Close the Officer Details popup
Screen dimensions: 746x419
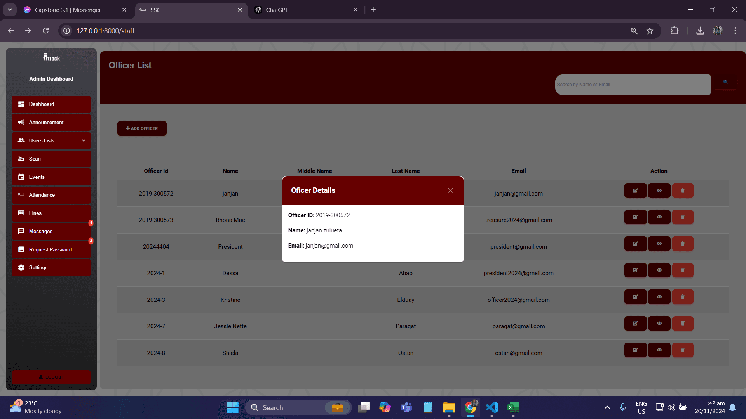click(x=450, y=190)
